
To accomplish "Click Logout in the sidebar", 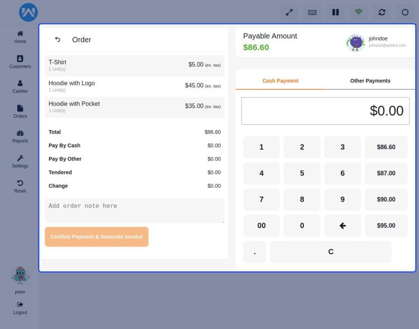I will click(x=20, y=308).
